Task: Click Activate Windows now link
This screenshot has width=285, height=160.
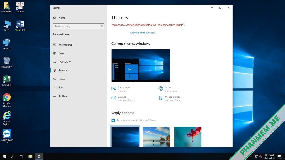Action: 143,33
